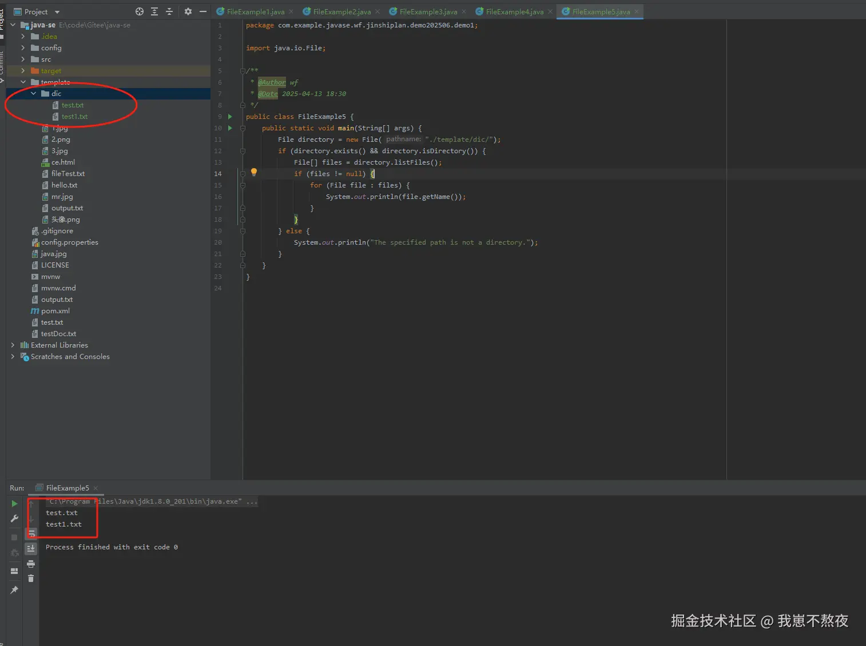Select ce.html in project tree
This screenshot has height=646, width=866.
coord(63,162)
